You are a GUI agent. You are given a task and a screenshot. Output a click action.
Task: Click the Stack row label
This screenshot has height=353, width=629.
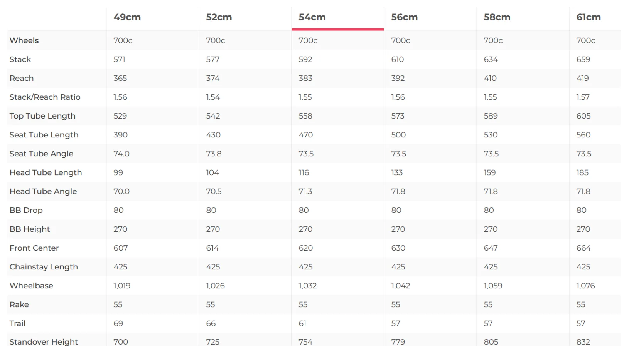click(20, 59)
